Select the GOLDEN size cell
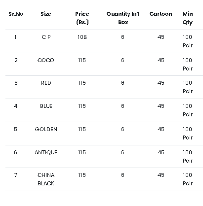 [46, 129]
